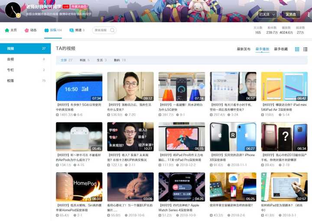Open the 主页 home tab
Viewport: 312px width, 221px height.
click(x=11, y=30)
